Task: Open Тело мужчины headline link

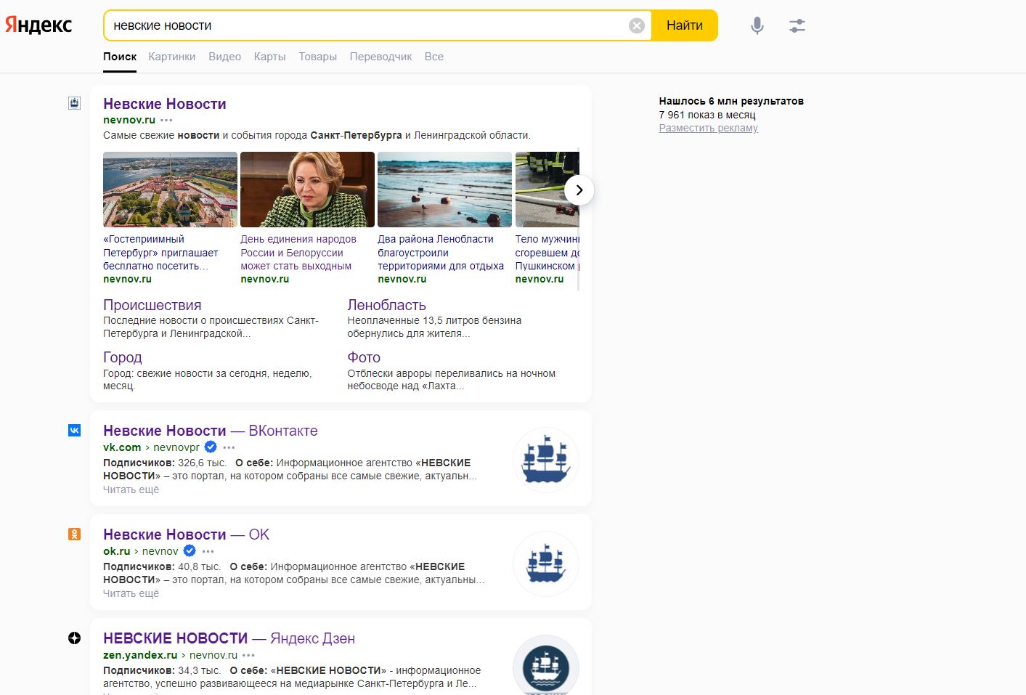Action: click(x=547, y=253)
